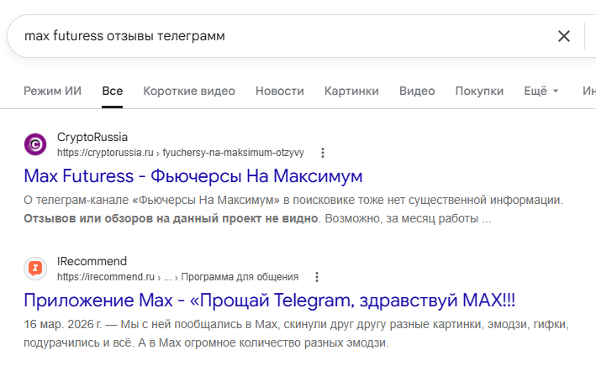Viewport: 596px width, 371px height.
Task: Clear the search query with X icon
Action: [x=564, y=36]
